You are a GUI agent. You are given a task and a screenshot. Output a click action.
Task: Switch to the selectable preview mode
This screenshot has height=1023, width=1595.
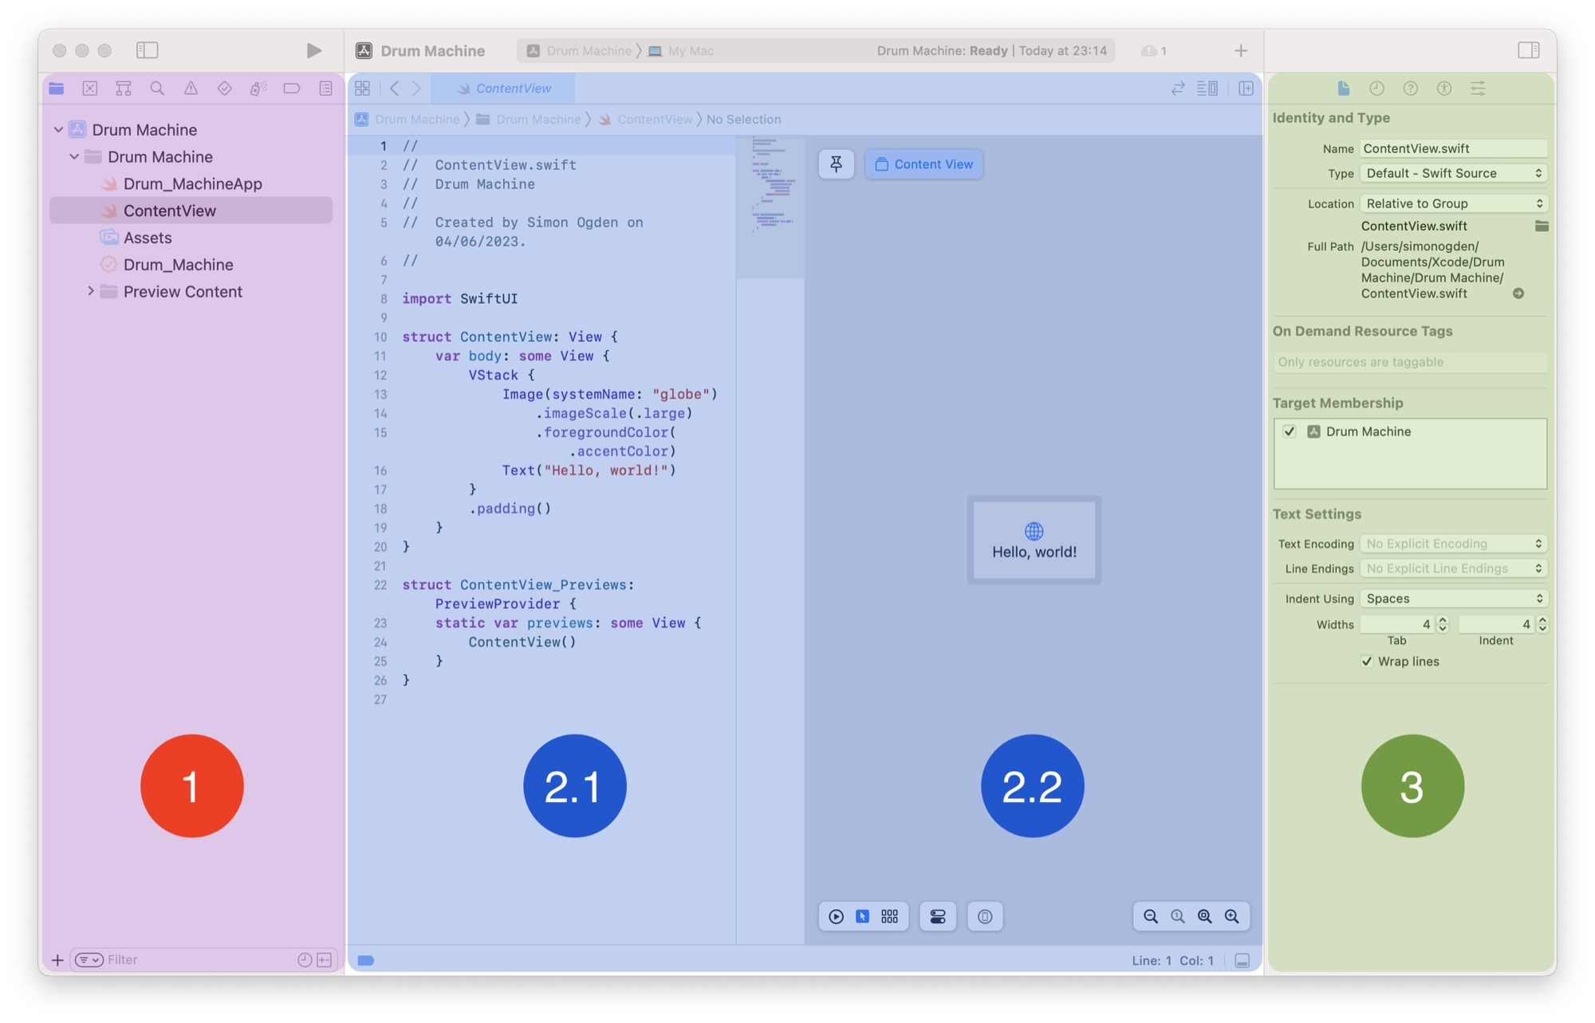coord(862,916)
